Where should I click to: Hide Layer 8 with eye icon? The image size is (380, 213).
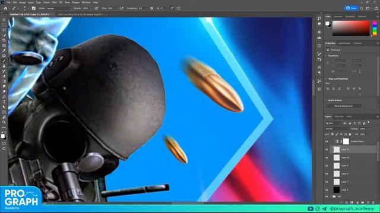coord(327,174)
